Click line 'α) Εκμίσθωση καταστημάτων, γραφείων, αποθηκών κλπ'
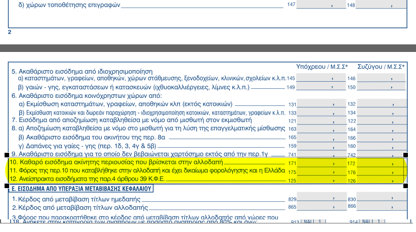The width and height of the screenshot is (416, 232). point(126,104)
